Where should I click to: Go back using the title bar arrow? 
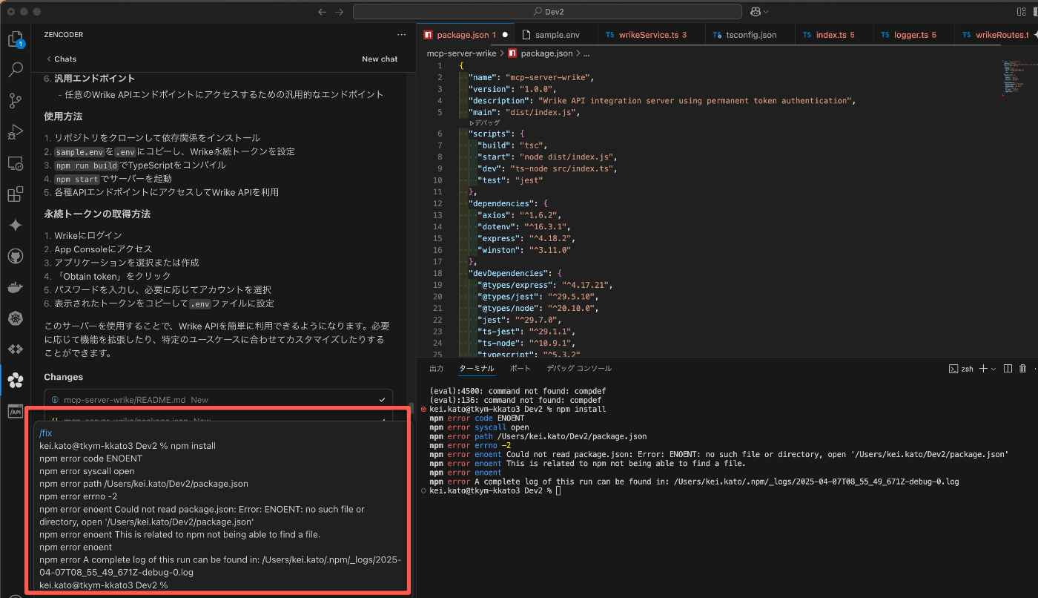pos(322,12)
